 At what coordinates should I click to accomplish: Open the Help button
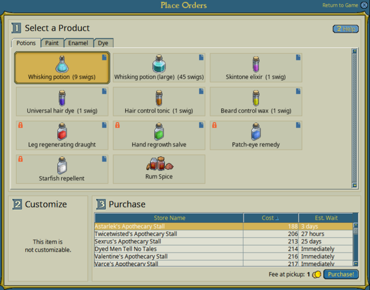(x=345, y=29)
